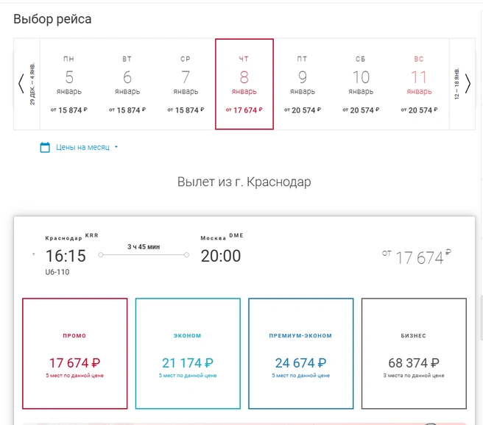
Task: Select Wednesday 7 январь date
Action: tap(186, 84)
